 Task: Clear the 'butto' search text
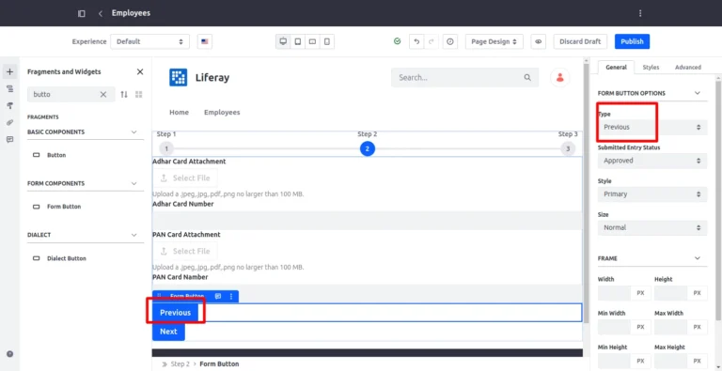103,94
